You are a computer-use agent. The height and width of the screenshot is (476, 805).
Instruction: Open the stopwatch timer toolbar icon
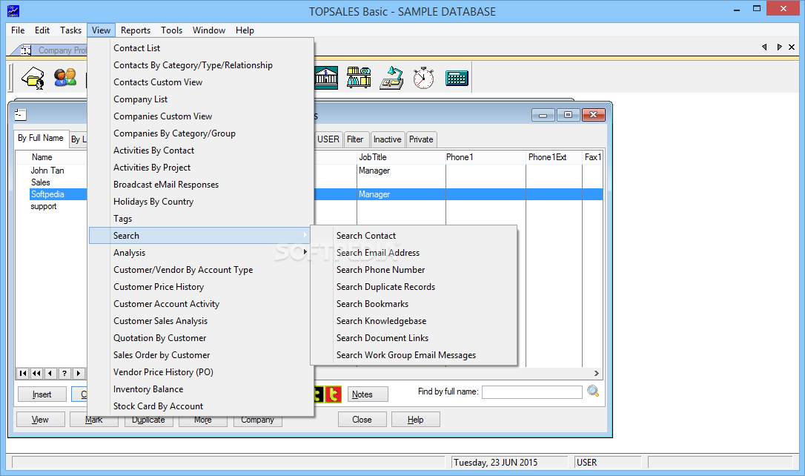[x=423, y=78]
